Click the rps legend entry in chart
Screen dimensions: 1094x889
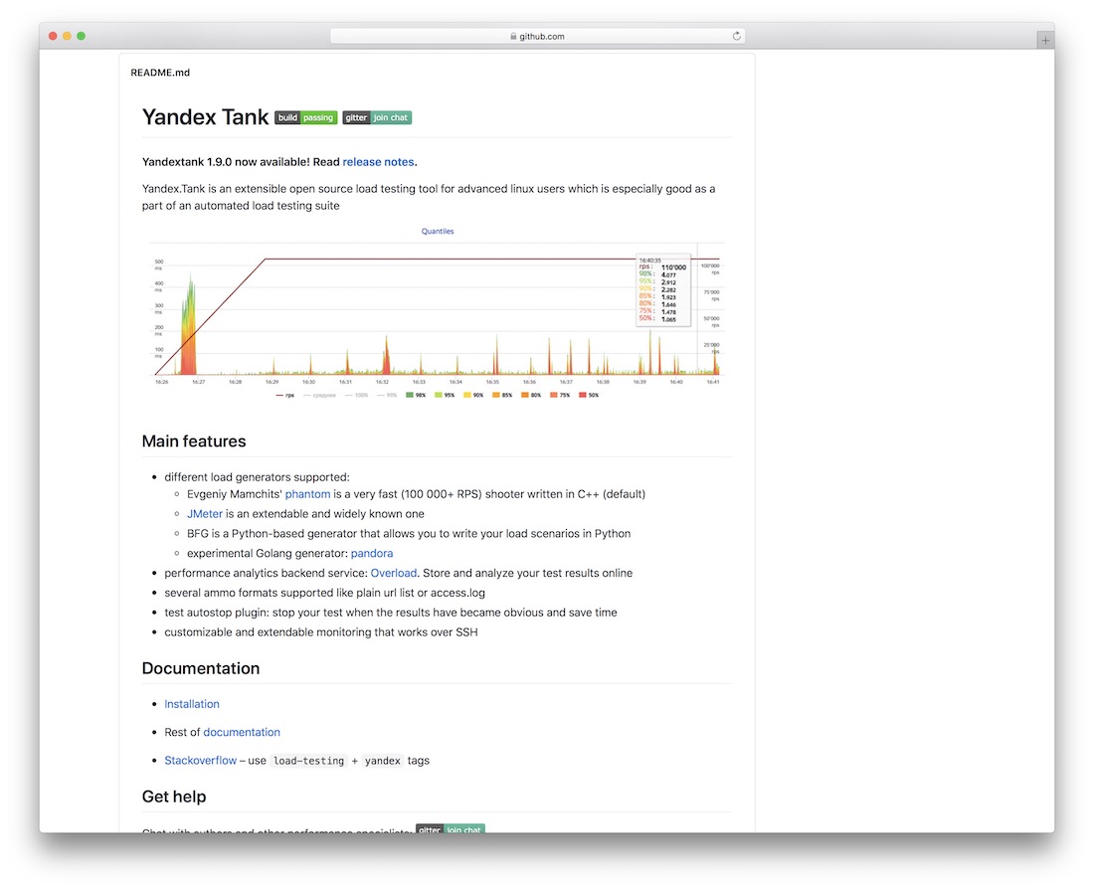[x=284, y=395]
